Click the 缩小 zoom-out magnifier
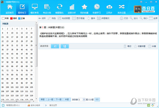Viewport: 159px width, 108px height. point(144,18)
